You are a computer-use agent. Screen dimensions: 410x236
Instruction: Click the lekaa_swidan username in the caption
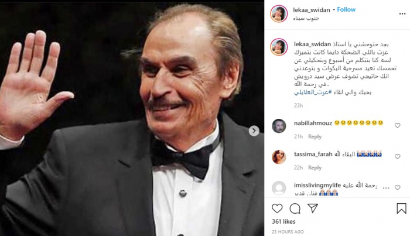tap(313, 43)
